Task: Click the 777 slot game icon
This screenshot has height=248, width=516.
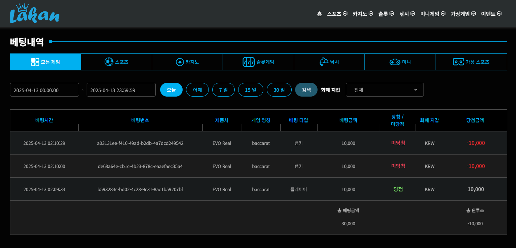Action: coord(249,62)
